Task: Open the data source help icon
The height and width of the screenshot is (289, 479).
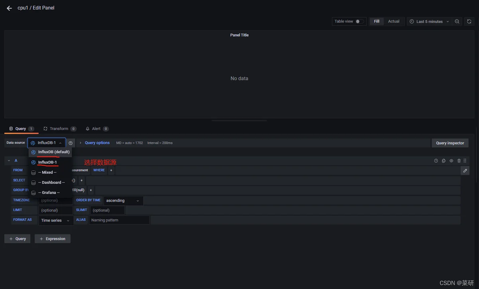Action: coord(71,143)
